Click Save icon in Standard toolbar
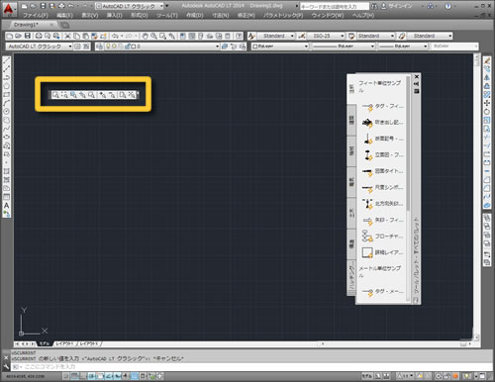Screen dimensions: 495x382 [28, 36]
